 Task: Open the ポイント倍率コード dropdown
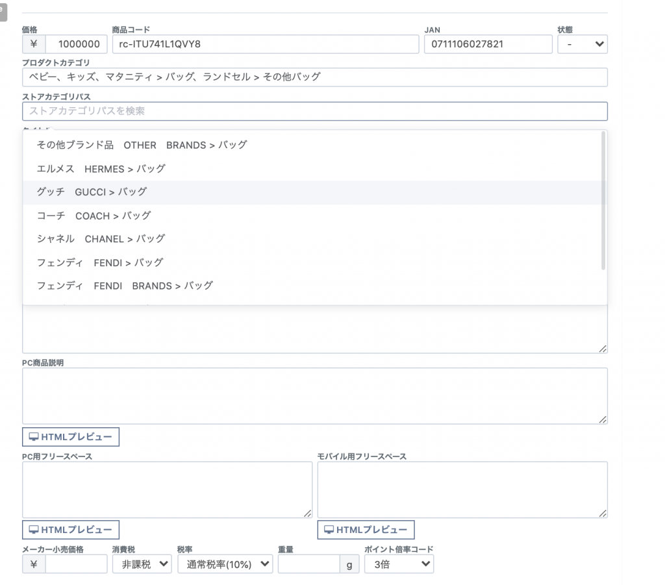[x=399, y=564]
